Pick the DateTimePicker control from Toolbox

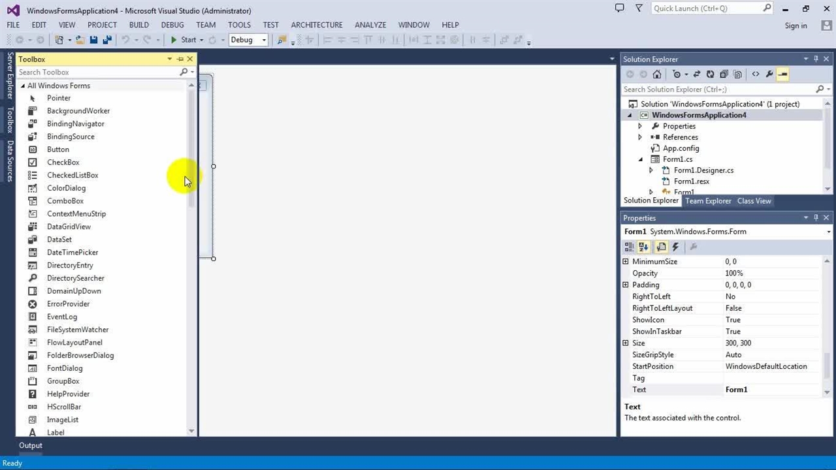(72, 253)
